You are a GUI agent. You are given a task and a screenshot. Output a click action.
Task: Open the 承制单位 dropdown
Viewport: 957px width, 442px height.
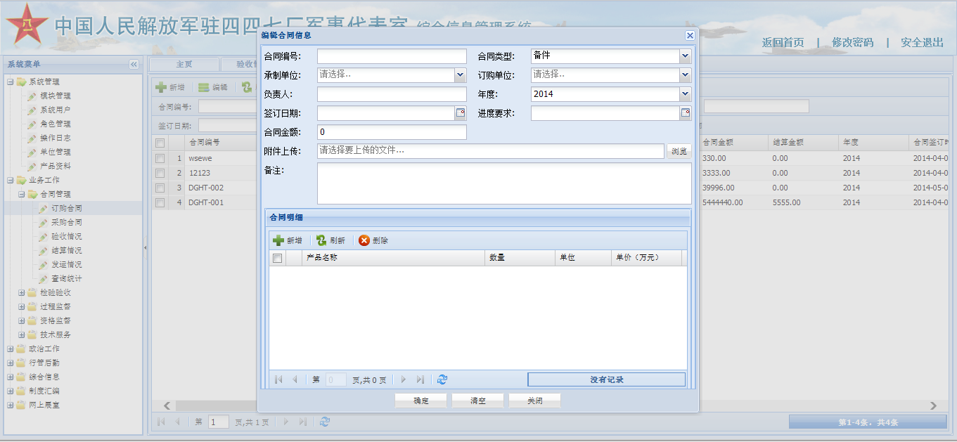[x=461, y=74]
